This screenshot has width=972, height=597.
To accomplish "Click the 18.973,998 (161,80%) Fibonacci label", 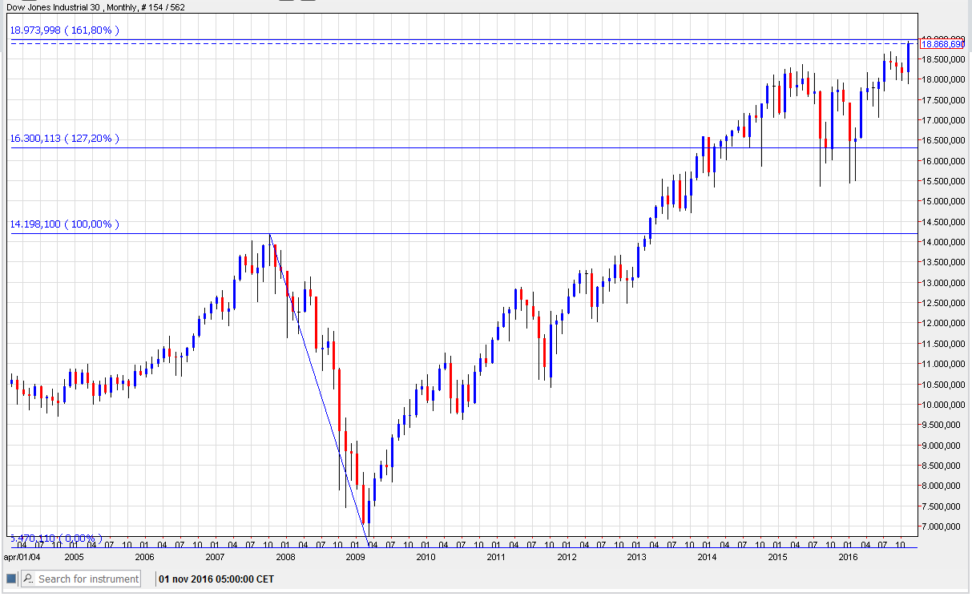I will tap(64, 30).
